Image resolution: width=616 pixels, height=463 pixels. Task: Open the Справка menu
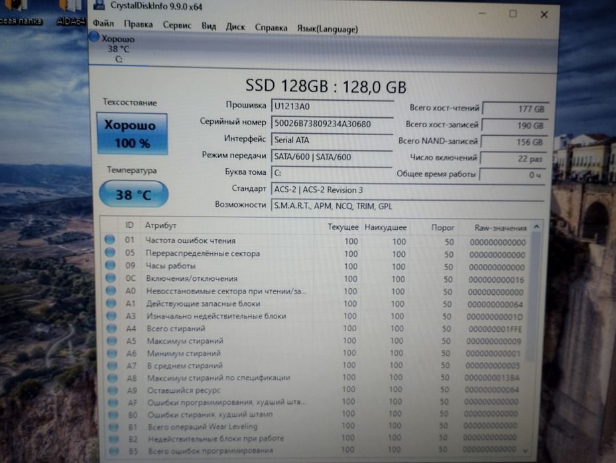click(x=271, y=28)
